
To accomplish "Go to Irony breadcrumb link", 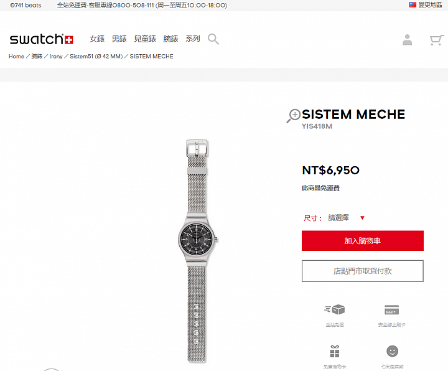I will [x=56, y=56].
